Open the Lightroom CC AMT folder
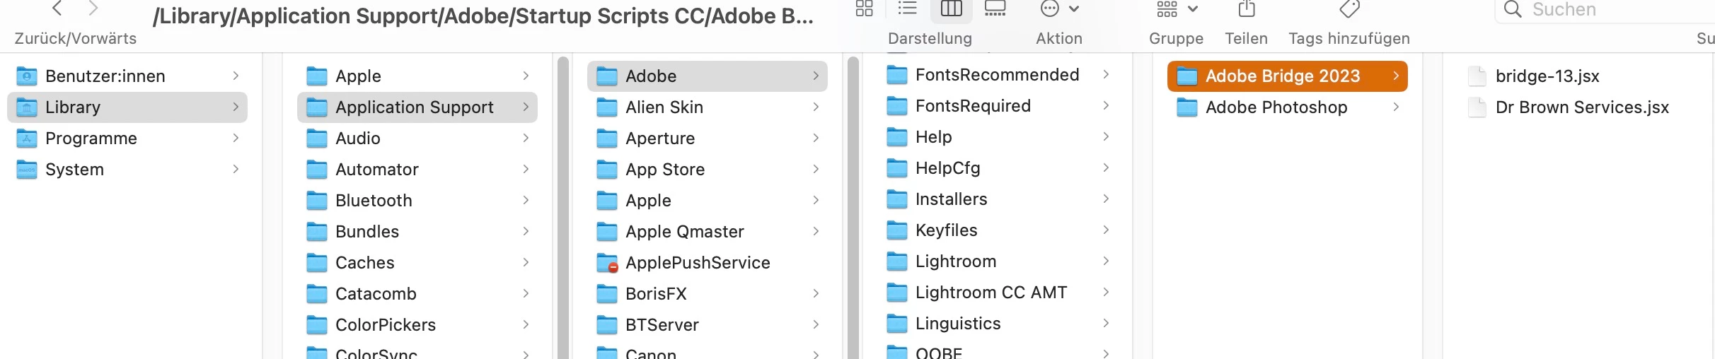 (x=998, y=292)
